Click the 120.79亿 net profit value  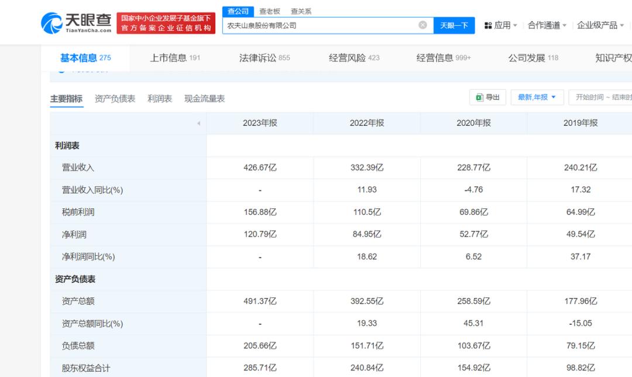coord(260,234)
